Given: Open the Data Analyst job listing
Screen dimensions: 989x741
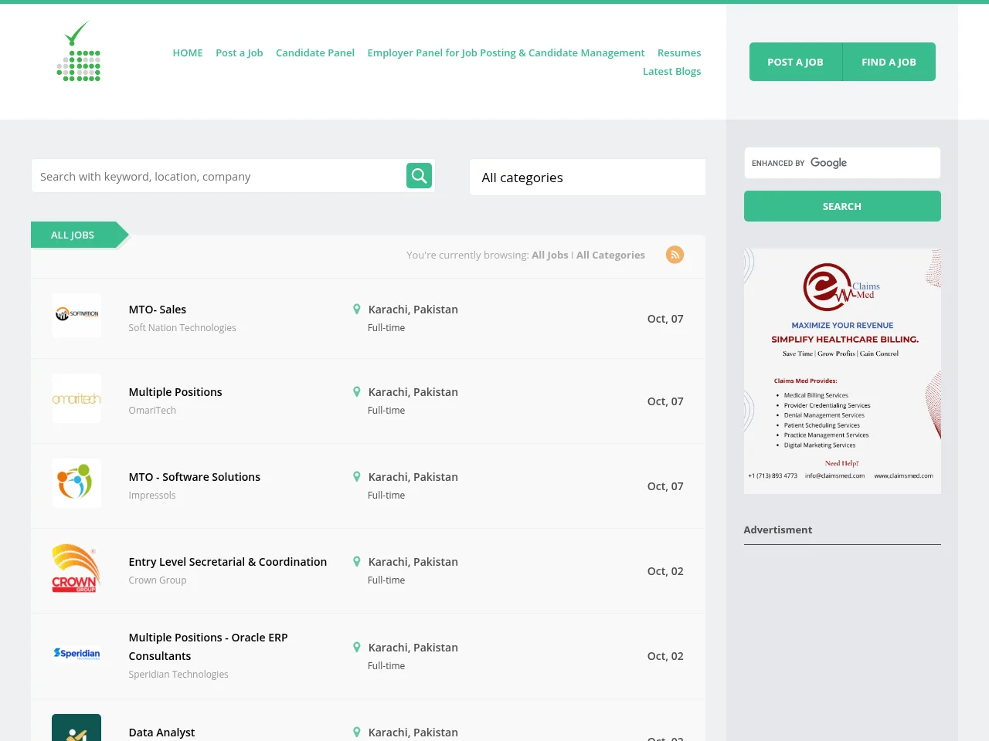Looking at the screenshot, I should click(161, 733).
